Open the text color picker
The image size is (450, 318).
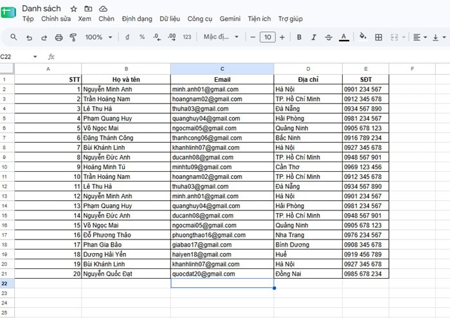[344, 37]
